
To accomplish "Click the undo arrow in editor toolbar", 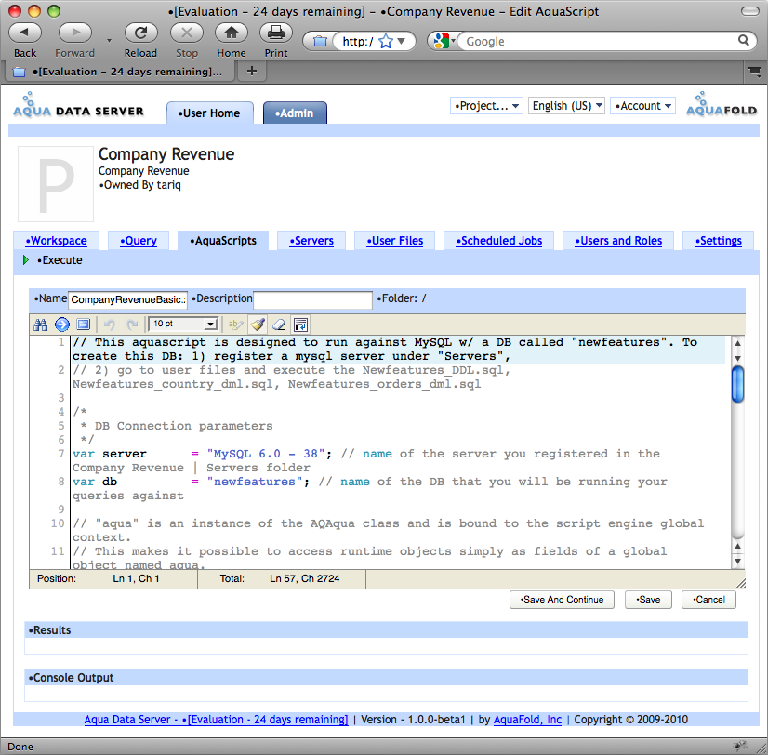I will (x=109, y=325).
